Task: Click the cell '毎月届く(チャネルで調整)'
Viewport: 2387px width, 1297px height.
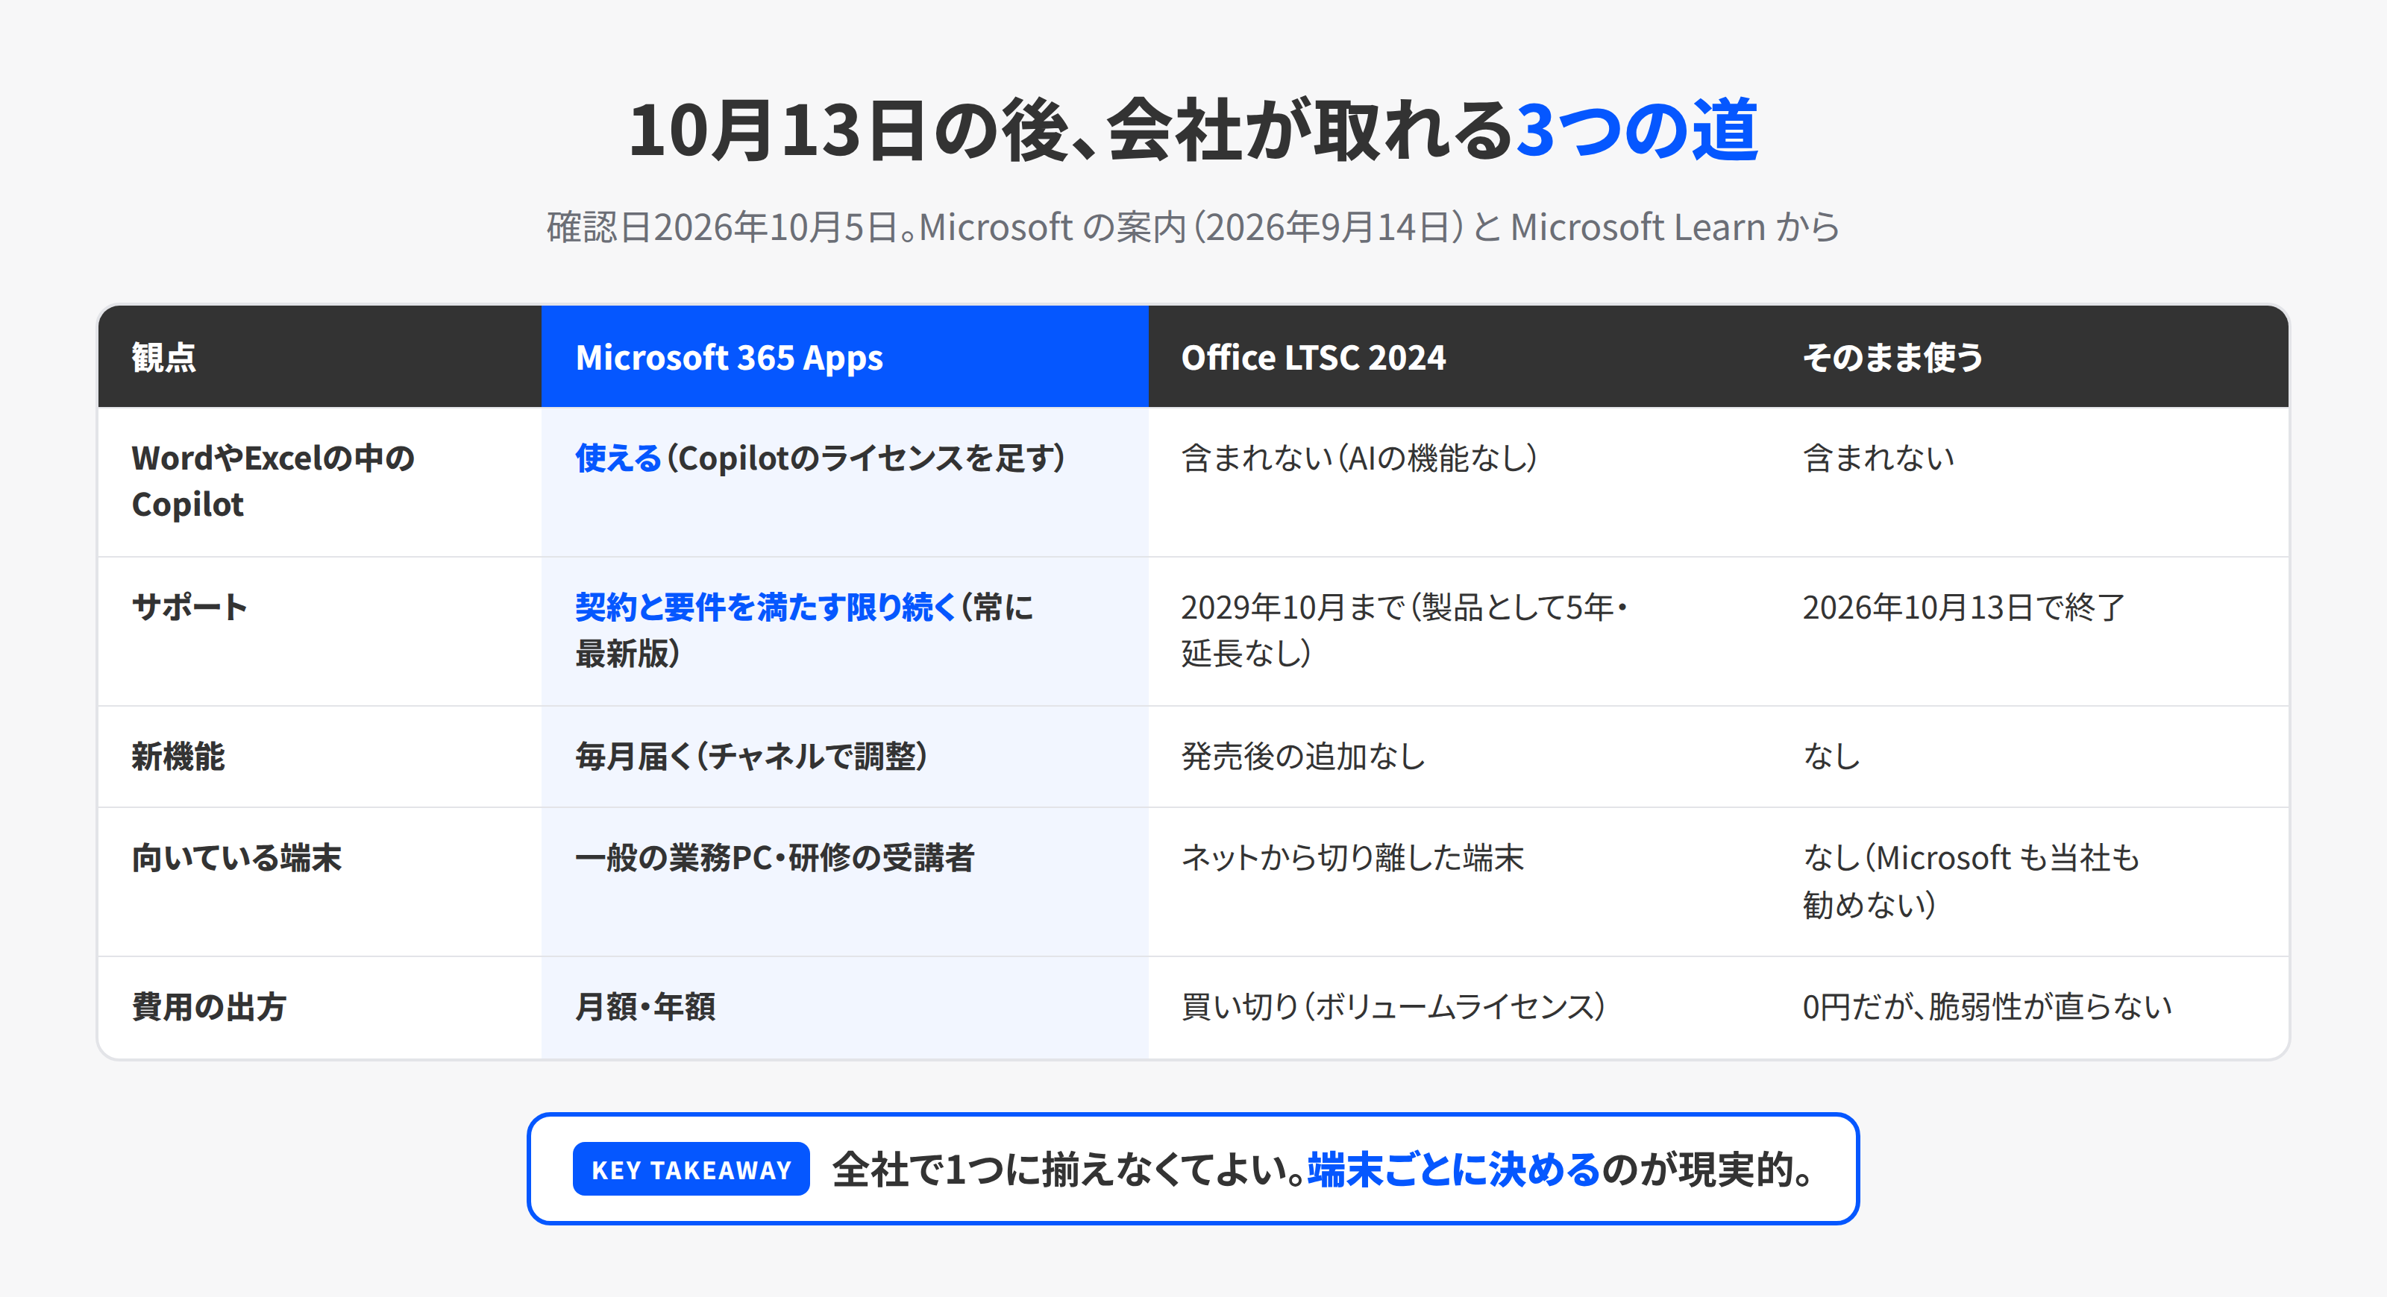Action: click(845, 757)
